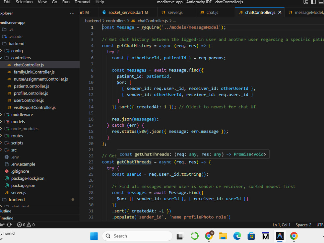
Task: Collapse the backend folder
Action: (x=40, y=44)
